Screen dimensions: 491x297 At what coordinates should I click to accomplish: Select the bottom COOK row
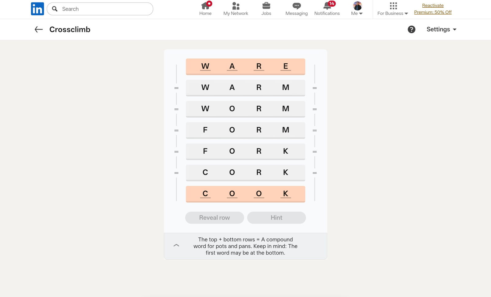click(x=245, y=194)
